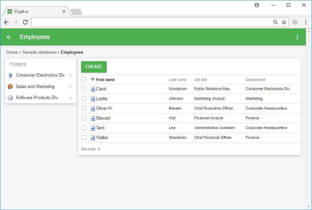Sort by First name column header
312x210 pixels.
105,80
